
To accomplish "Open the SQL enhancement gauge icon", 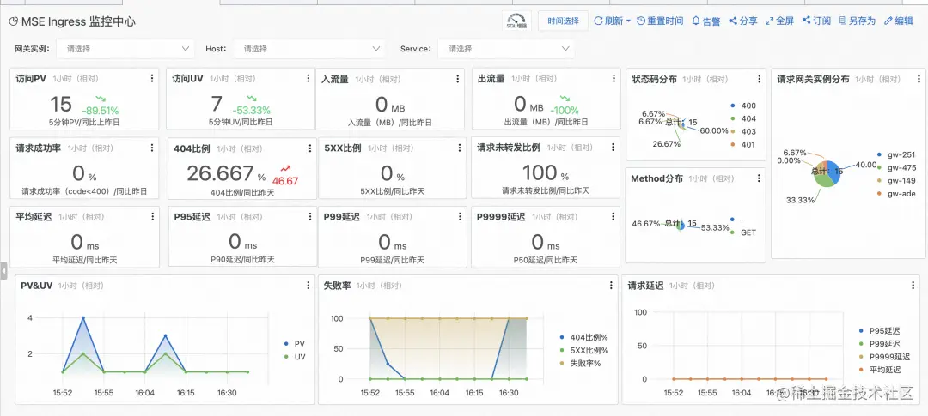I will [x=516, y=21].
